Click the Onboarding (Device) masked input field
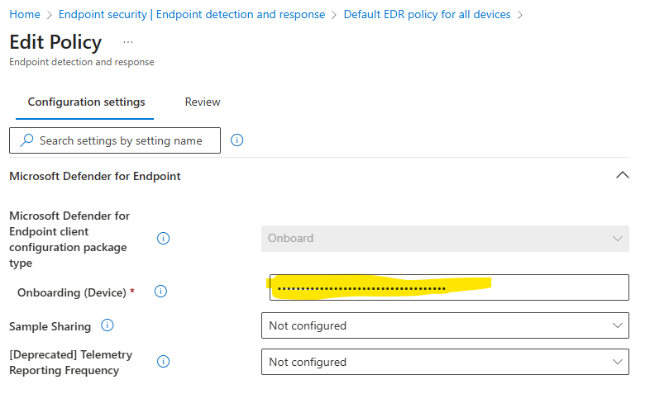 point(449,287)
